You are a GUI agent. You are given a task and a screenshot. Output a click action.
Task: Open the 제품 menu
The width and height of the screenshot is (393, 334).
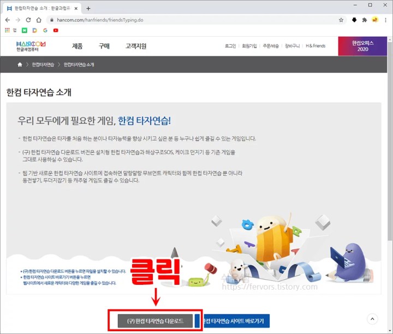(x=77, y=46)
